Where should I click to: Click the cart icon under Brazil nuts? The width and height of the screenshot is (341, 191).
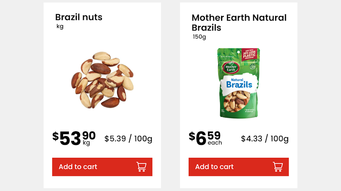pos(141,167)
